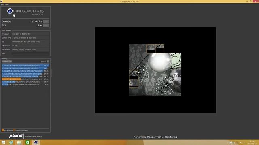Select ranking row 4 ATI Radeon HD 5770
The image size is (259, 145).
coord(25,74)
